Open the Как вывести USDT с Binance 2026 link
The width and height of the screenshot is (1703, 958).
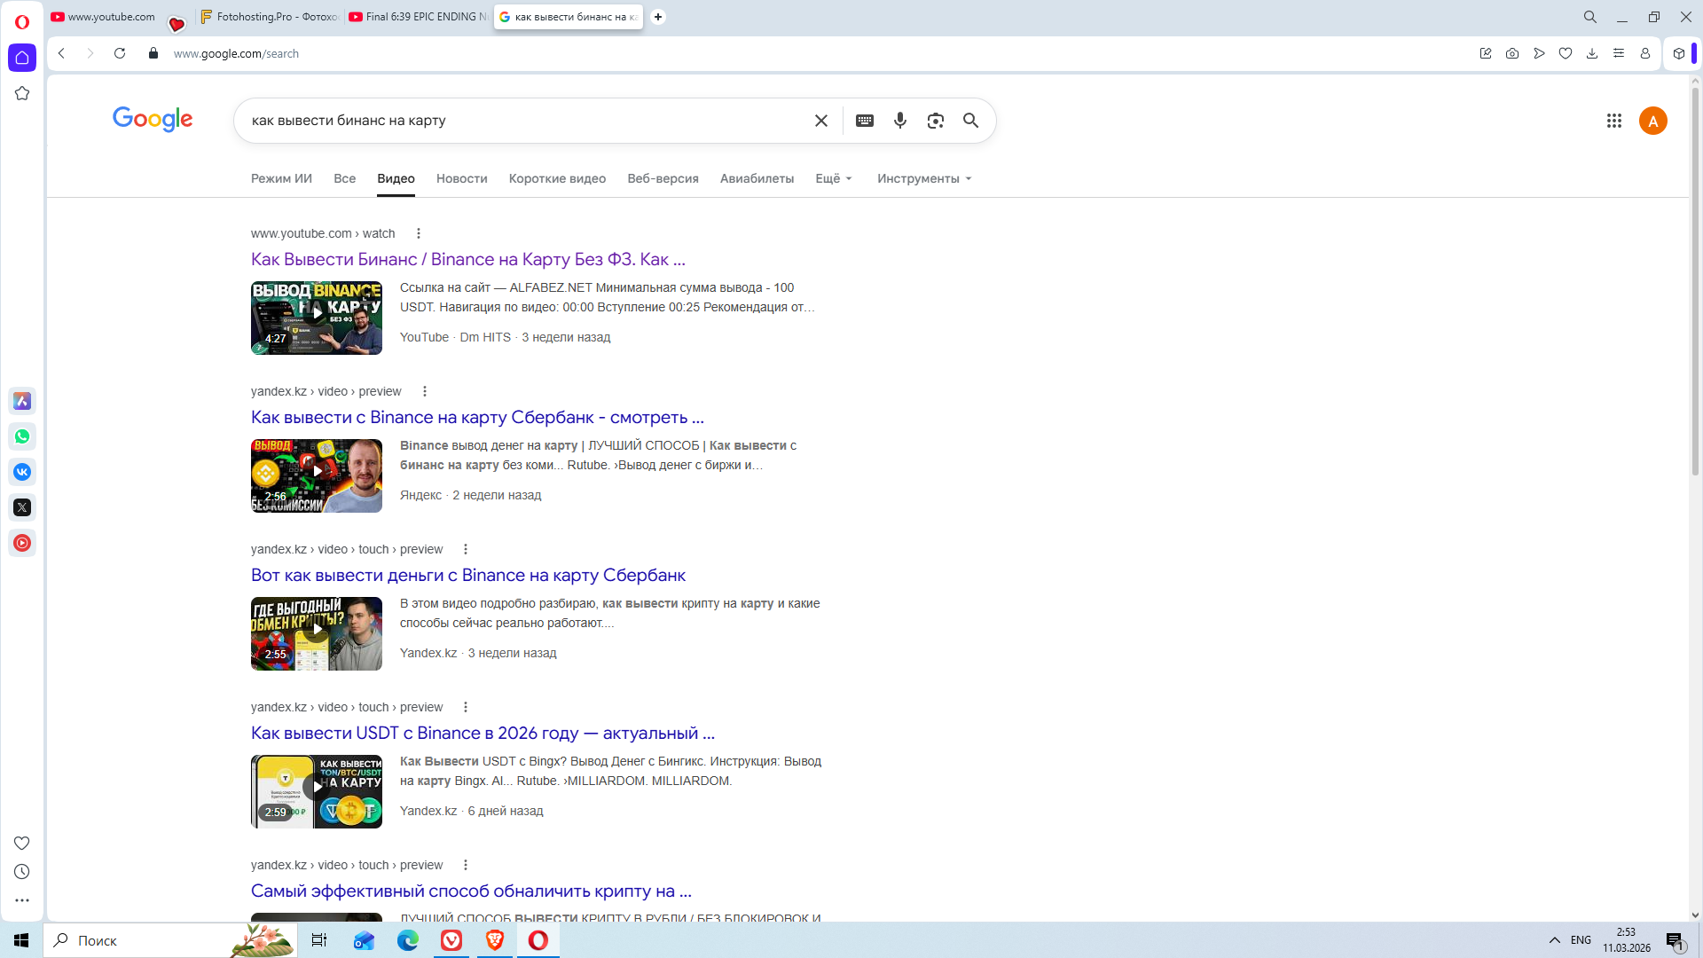tap(483, 733)
